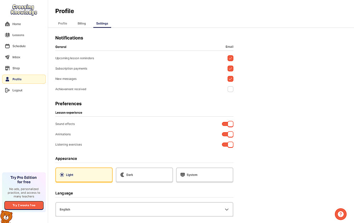
Task: Uncheck Upcoming lesson reminders email checkbox
Action: point(230,58)
